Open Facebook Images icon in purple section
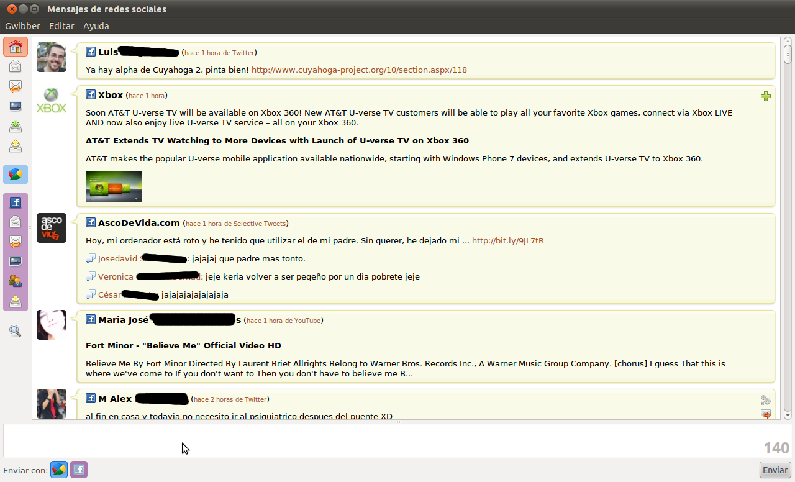This screenshot has height=482, width=795. 16,261
